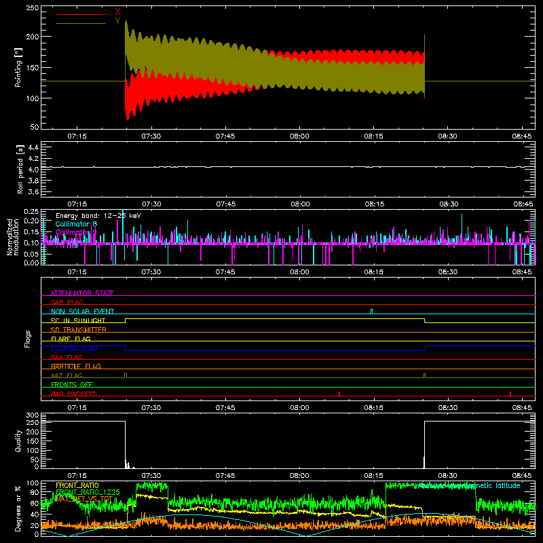Viewport: 543px width, 543px height.
Task: Click the red X legend line sample
Action: tap(80, 14)
